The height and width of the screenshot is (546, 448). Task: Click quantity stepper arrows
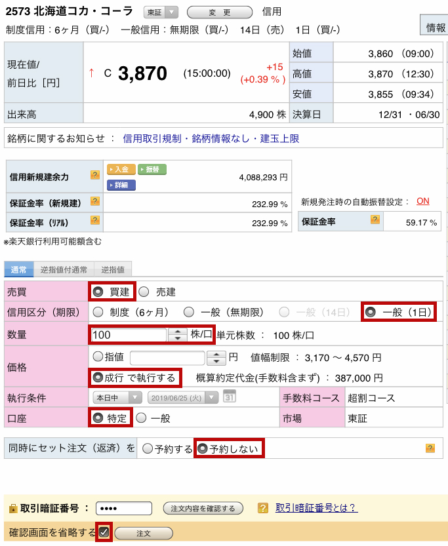tap(178, 335)
